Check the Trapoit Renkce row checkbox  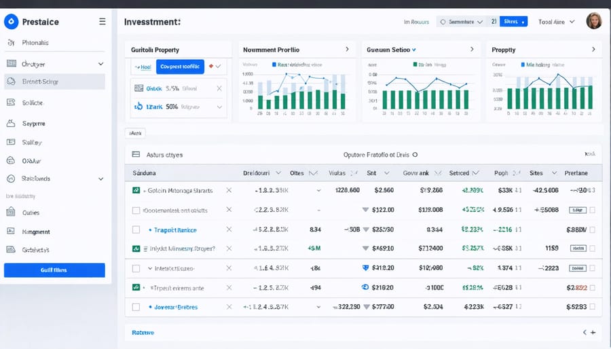136,229
